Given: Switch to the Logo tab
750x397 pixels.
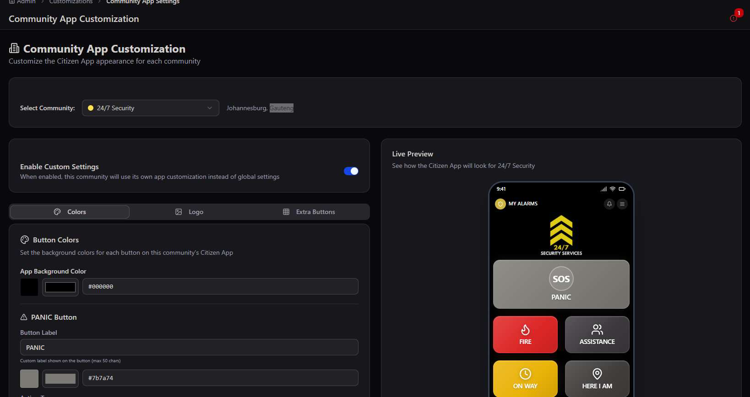Looking at the screenshot, I should click(189, 212).
